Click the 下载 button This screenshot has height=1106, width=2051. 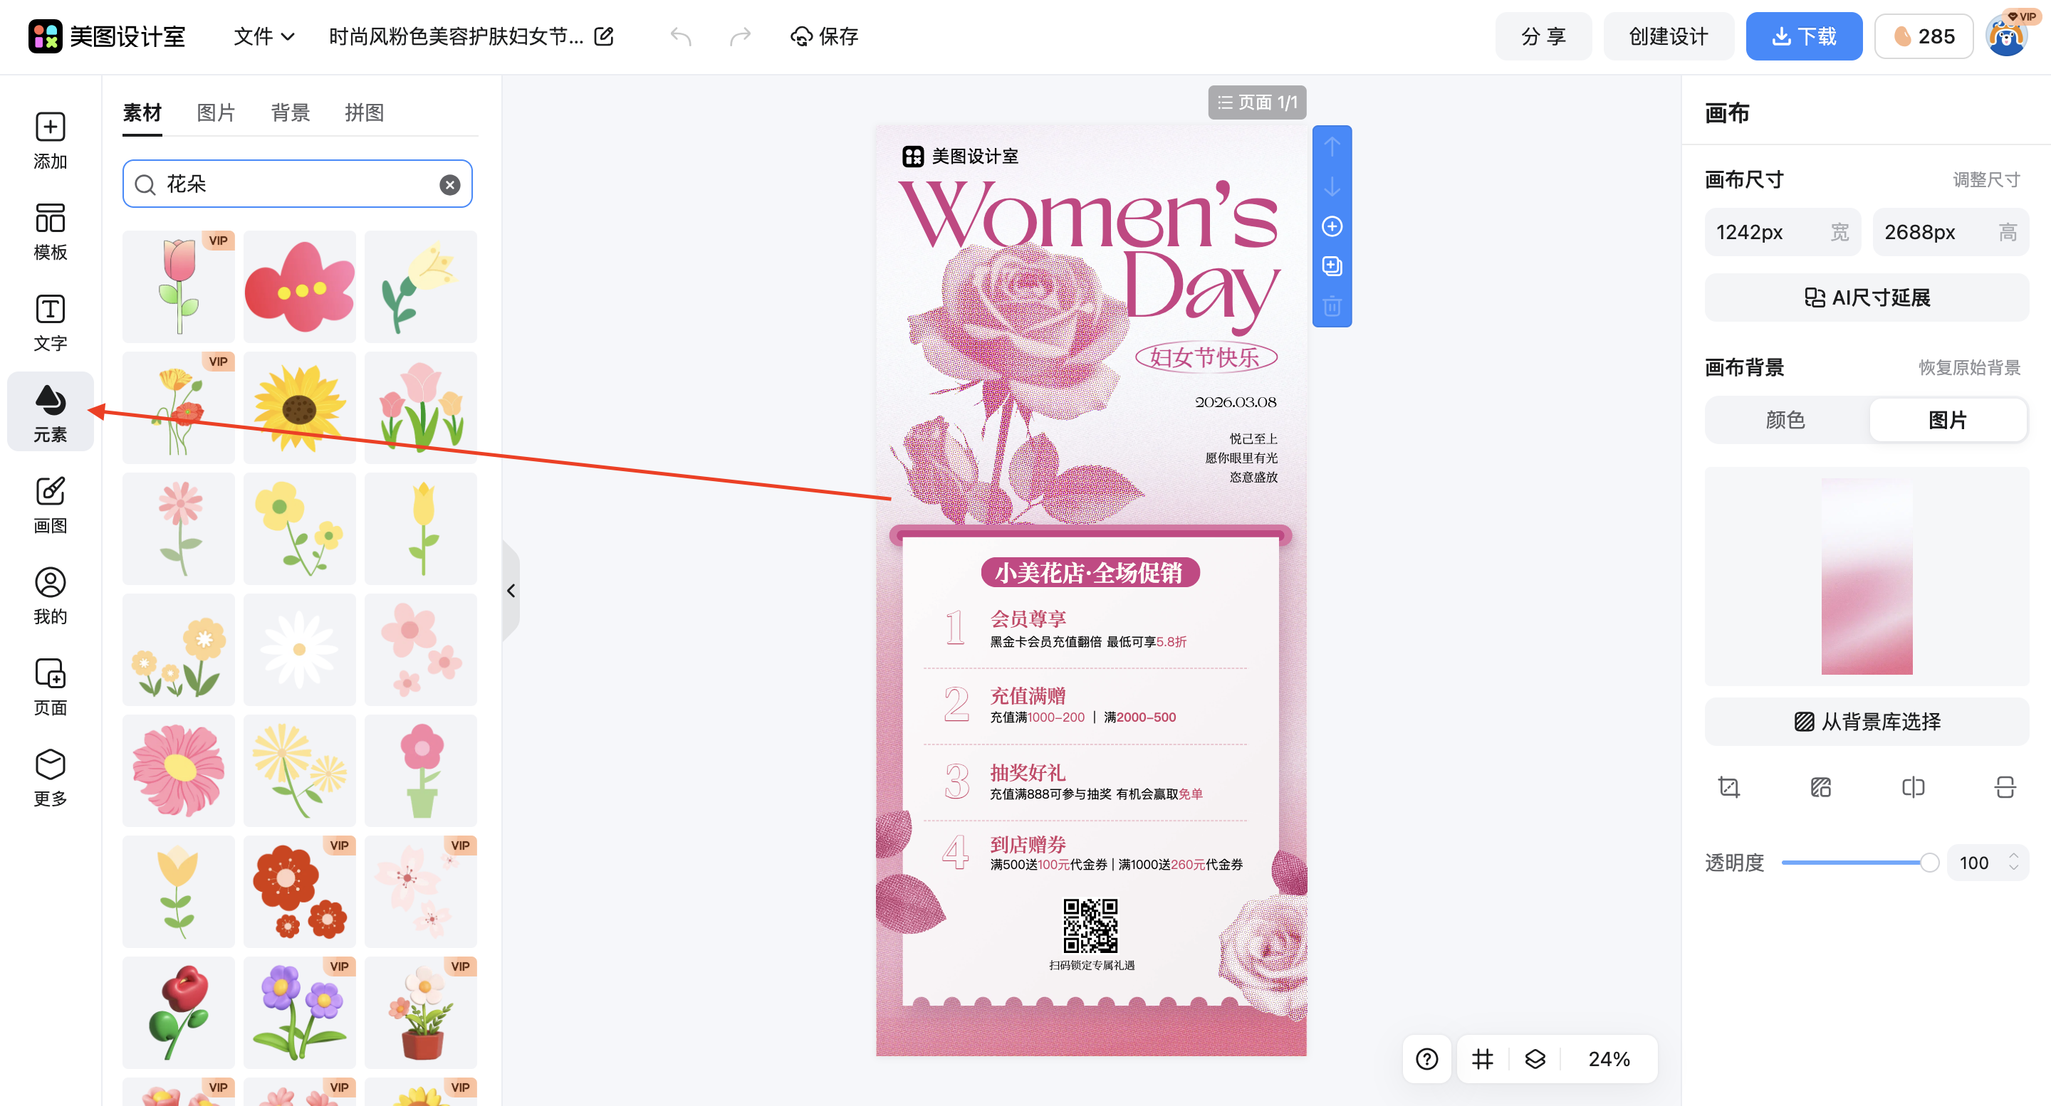[1804, 36]
